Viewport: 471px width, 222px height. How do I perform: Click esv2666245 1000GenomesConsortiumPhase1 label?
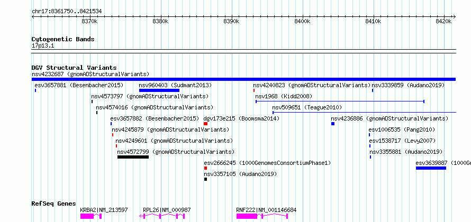[x=267, y=163]
